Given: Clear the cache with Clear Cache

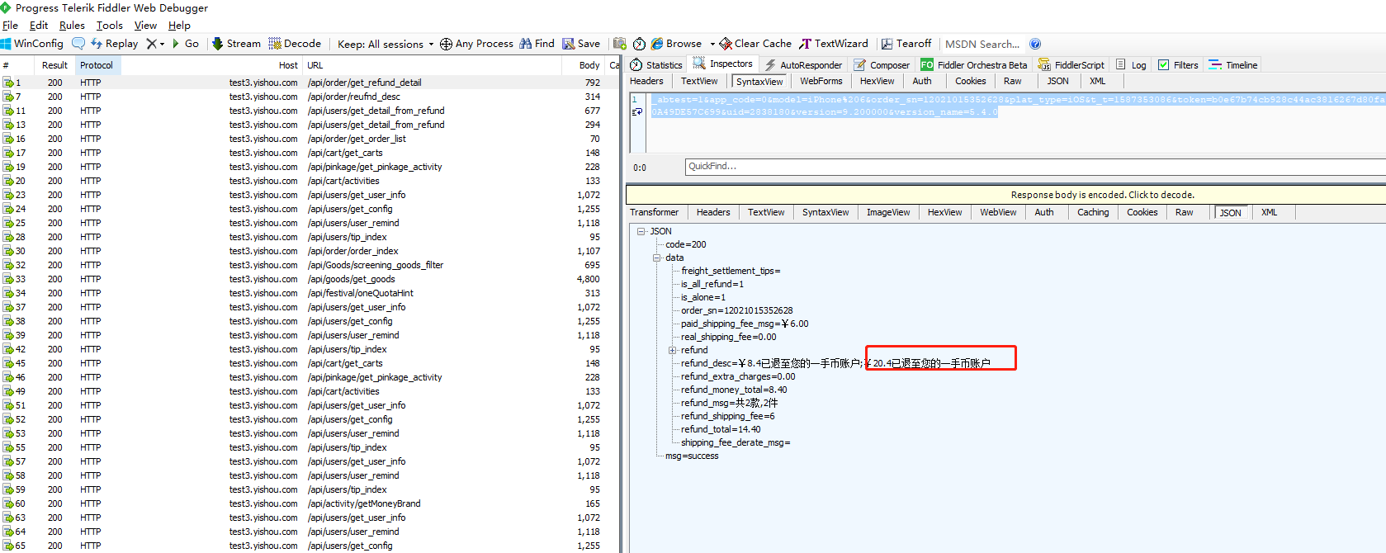Looking at the screenshot, I should (755, 44).
